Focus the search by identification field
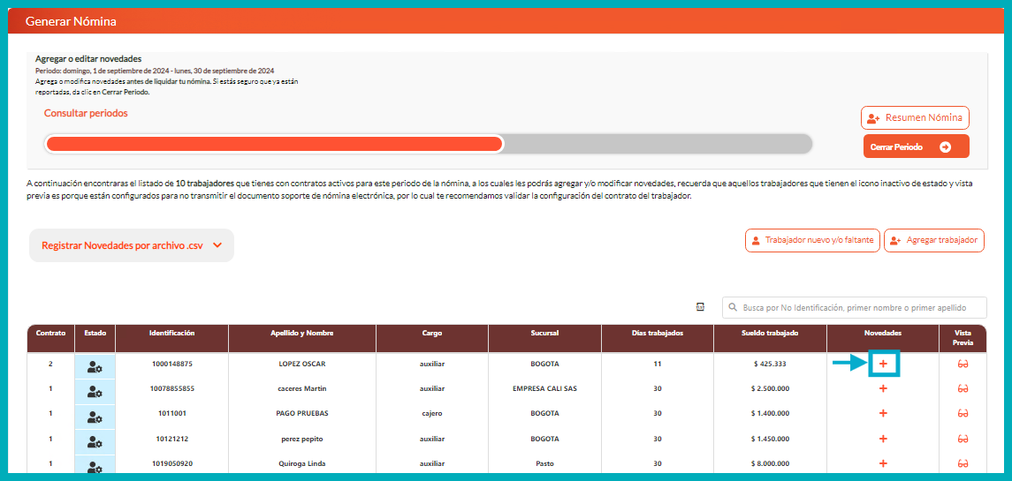This screenshot has width=1012, height=481. (x=854, y=307)
